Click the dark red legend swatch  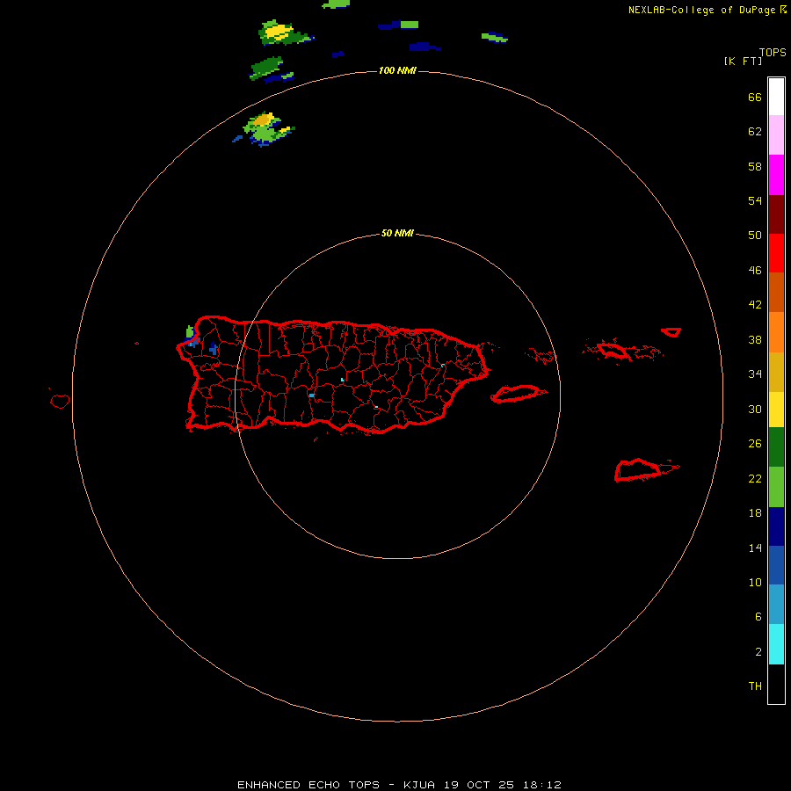pyautogui.click(x=776, y=214)
